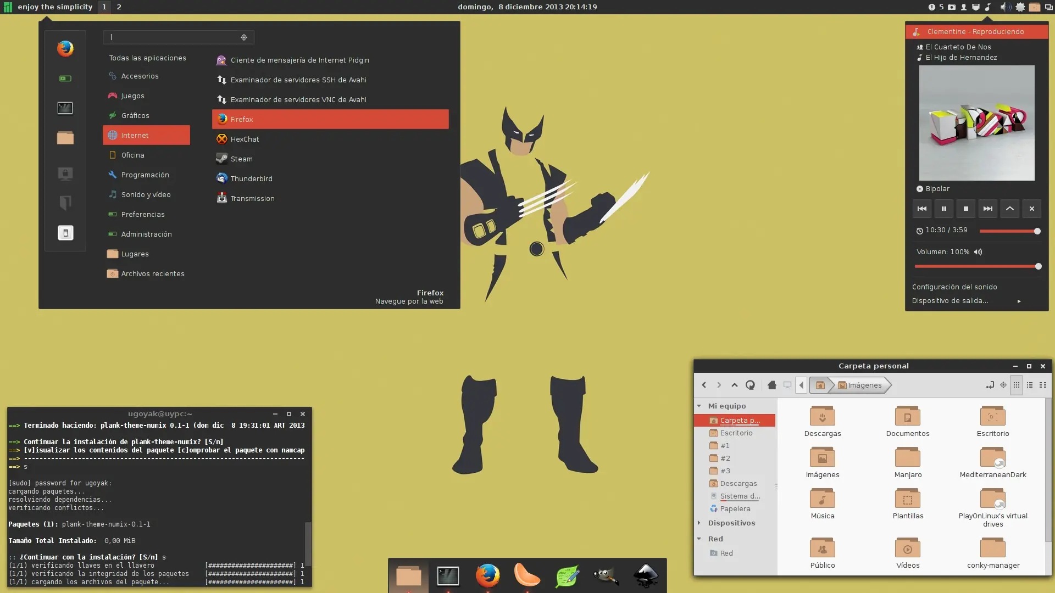
Task: Switch file manager to compact view
Action: point(1043,385)
